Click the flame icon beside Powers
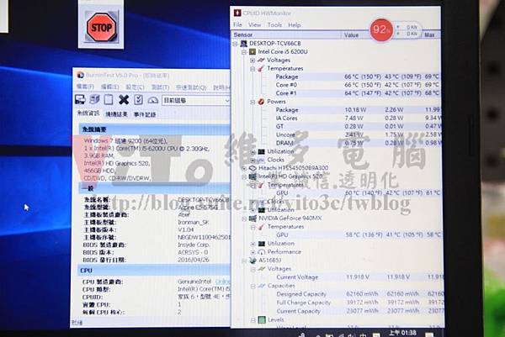This screenshot has height=337, width=505. click(x=261, y=102)
